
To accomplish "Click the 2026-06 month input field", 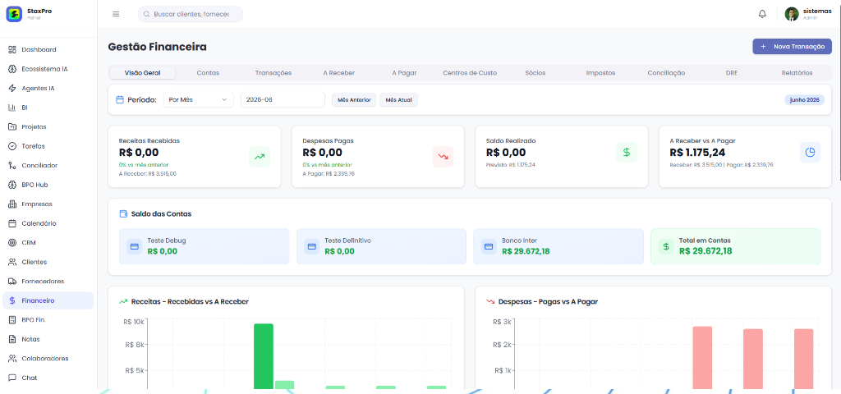I will coord(283,99).
